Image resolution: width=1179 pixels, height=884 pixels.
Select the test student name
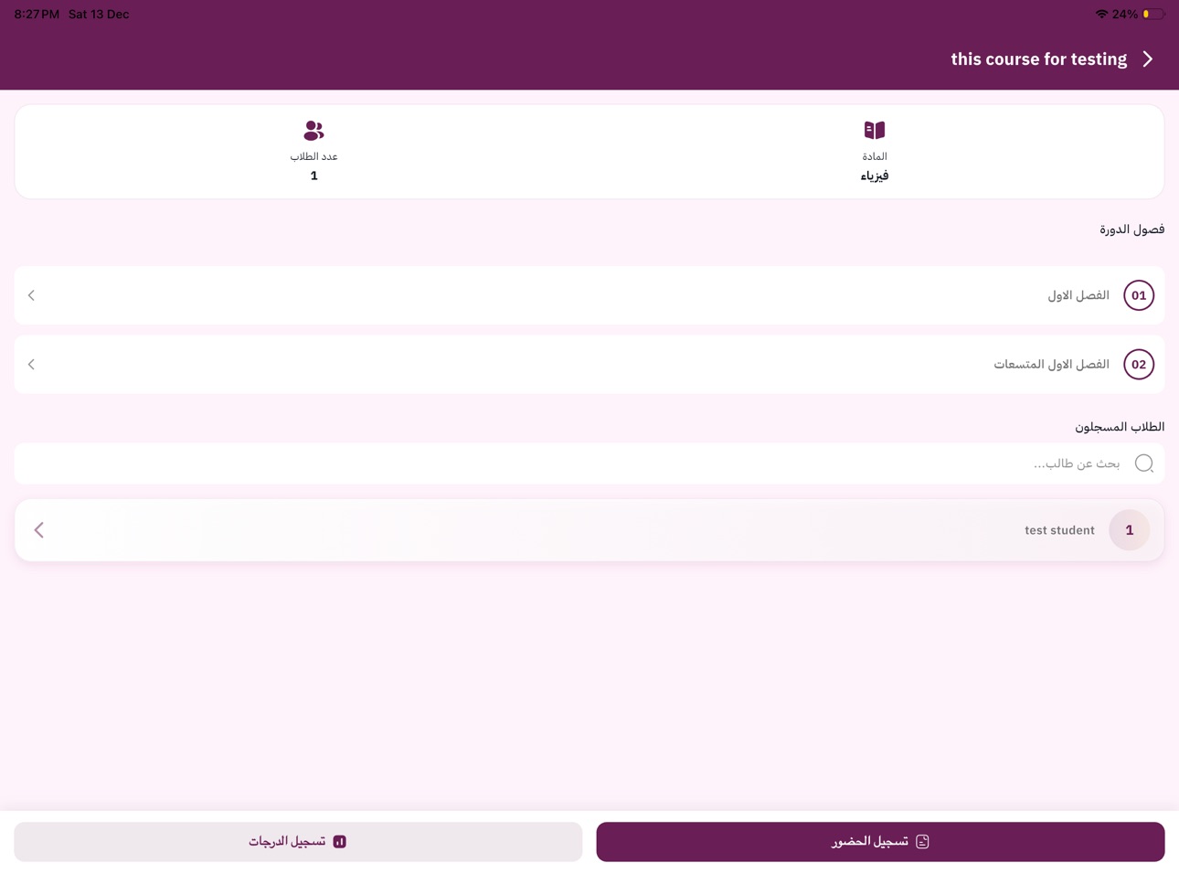click(1059, 530)
